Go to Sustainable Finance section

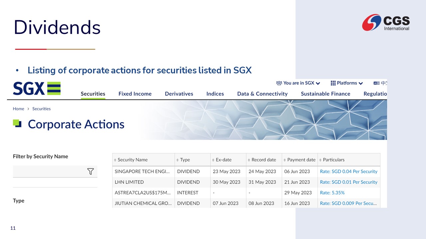click(325, 94)
